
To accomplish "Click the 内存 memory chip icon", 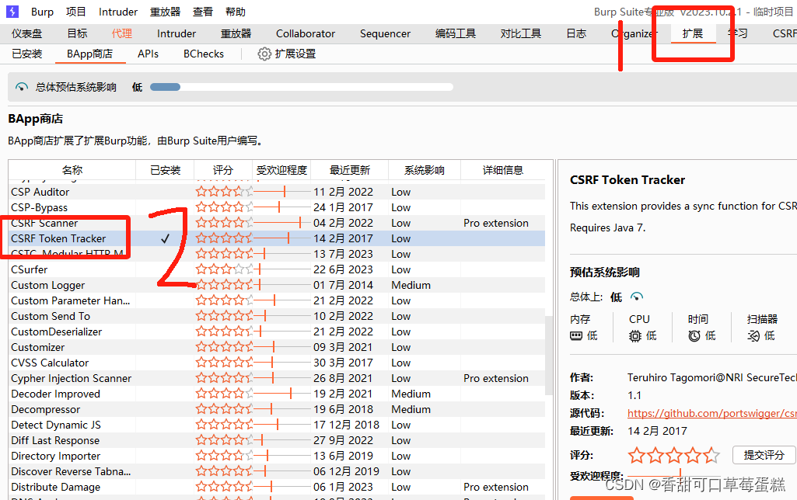I will point(577,335).
